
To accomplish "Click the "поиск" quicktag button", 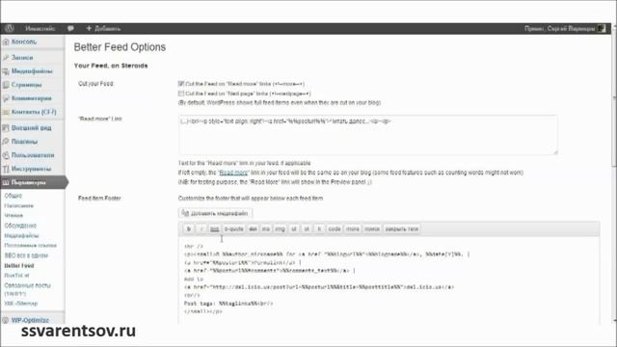I will (x=372, y=229).
